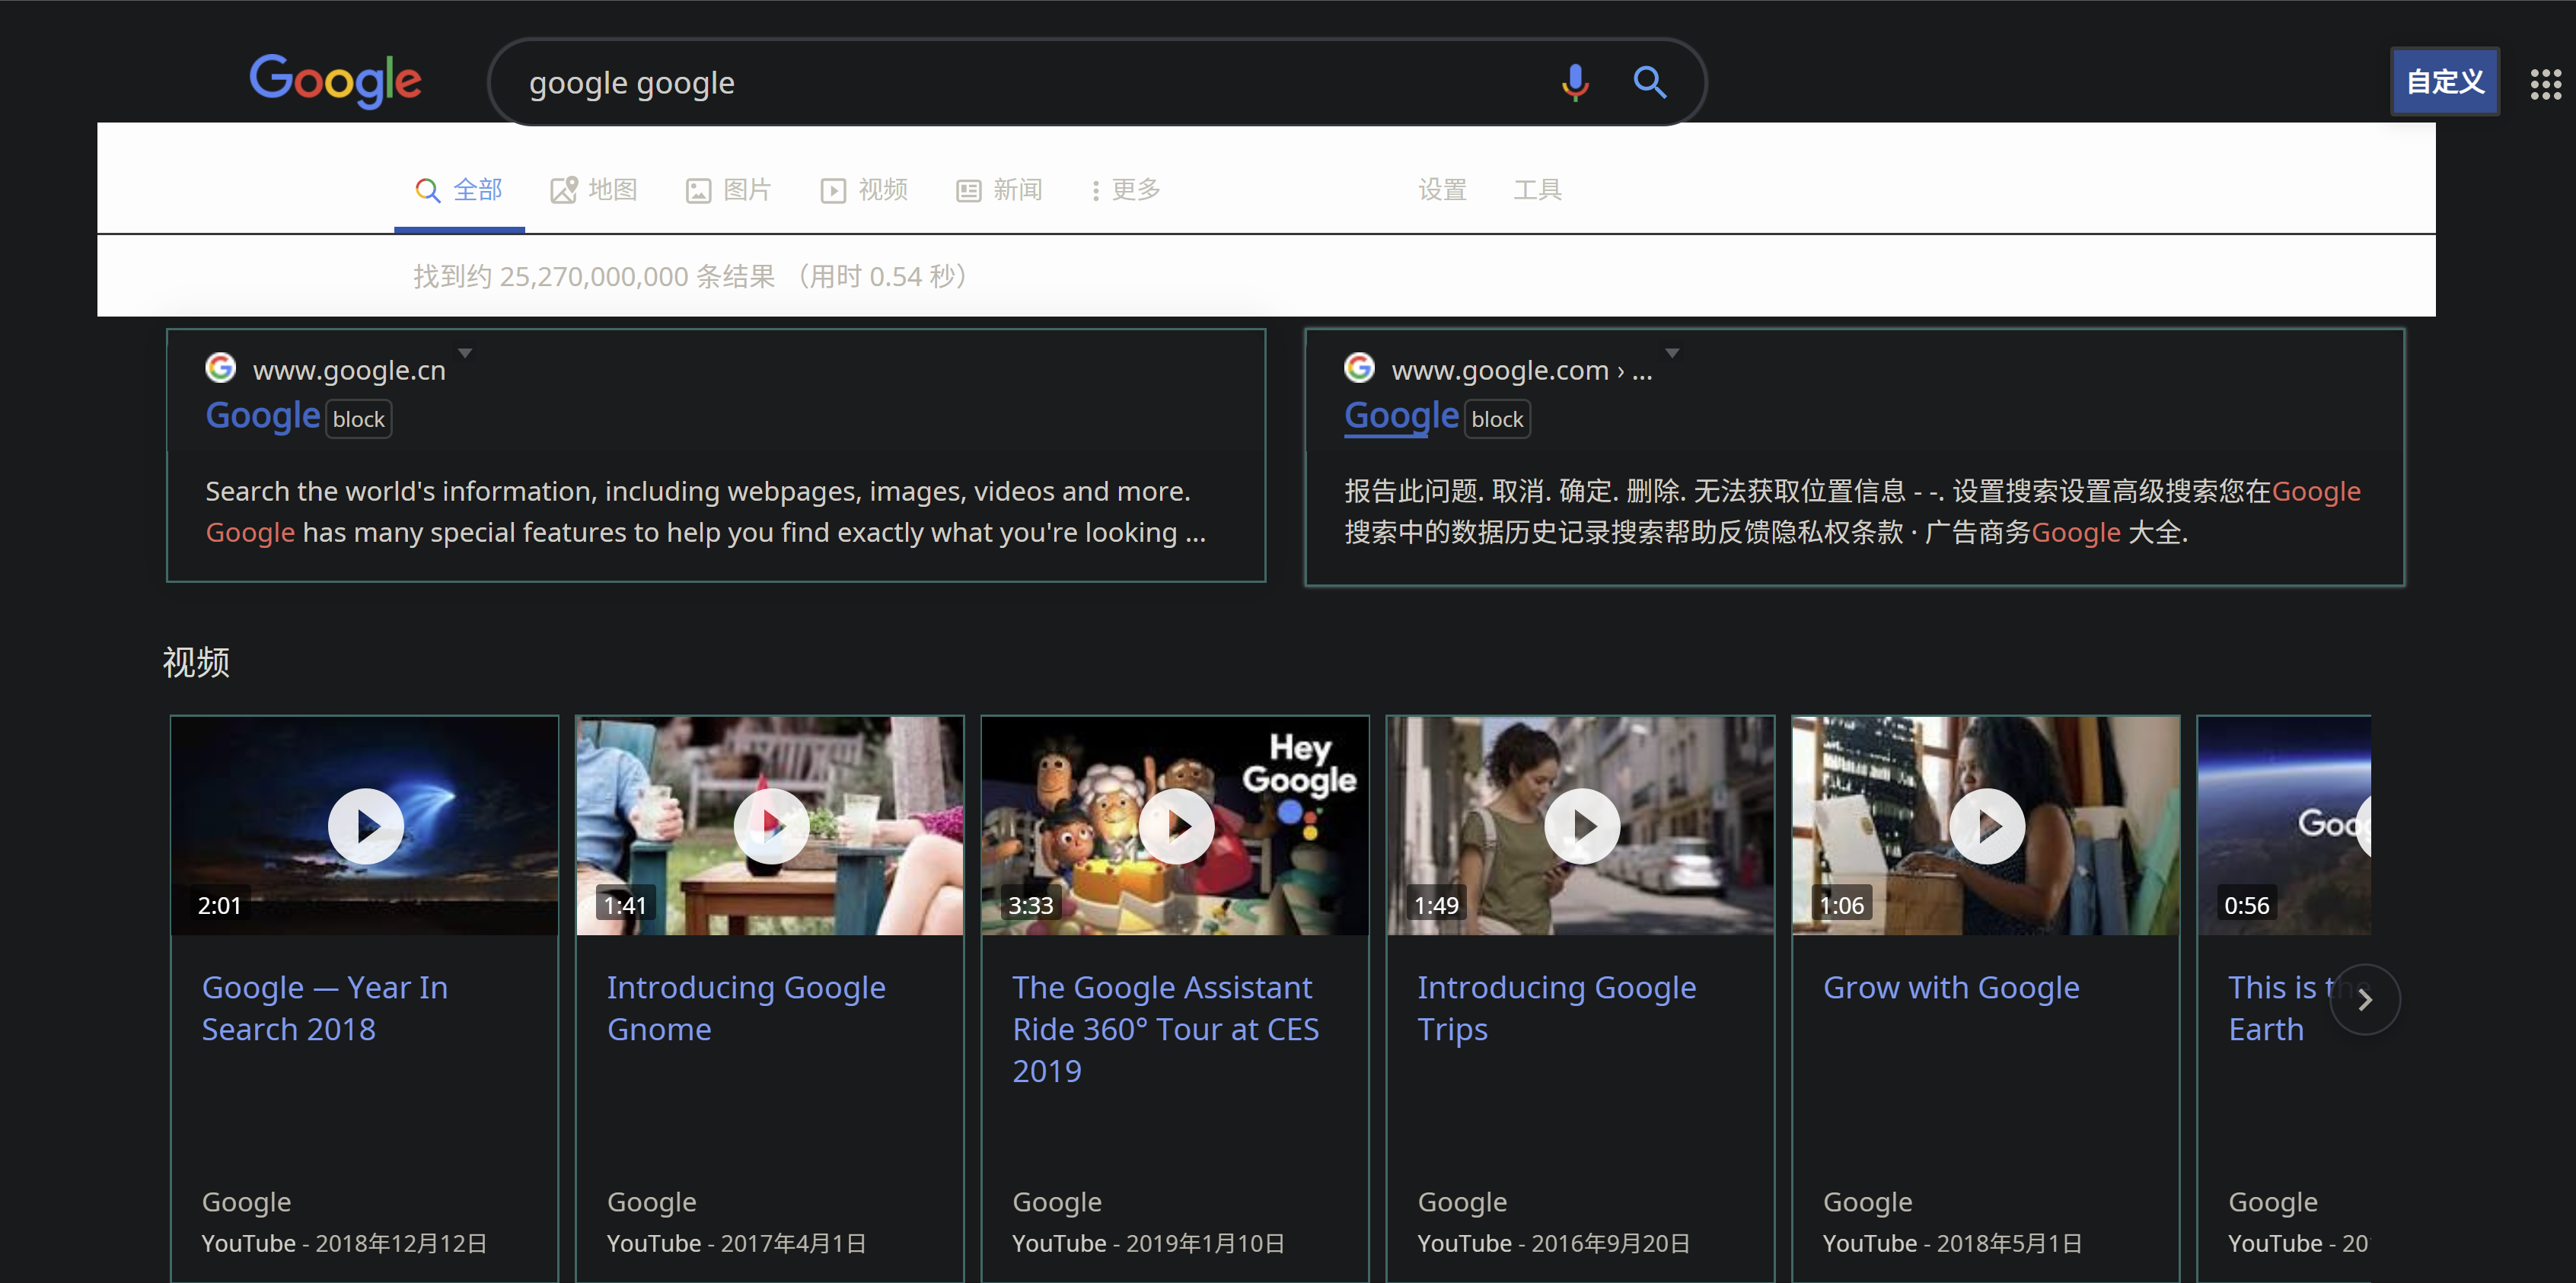Play the Introducing Google Gnome video
Screen dimensions: 2576x1283
(x=771, y=826)
